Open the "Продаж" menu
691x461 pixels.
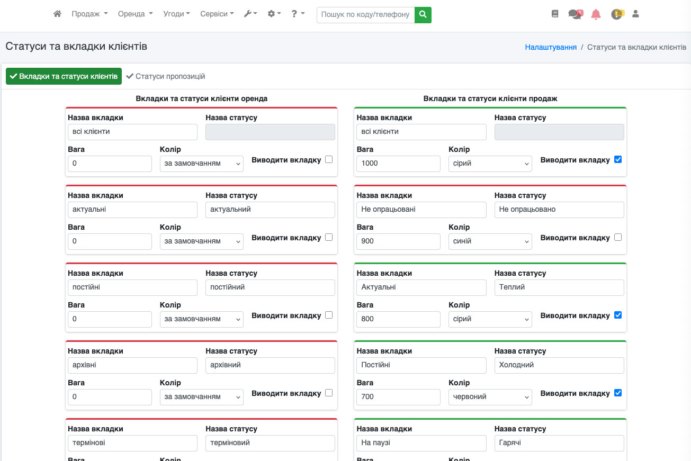[89, 14]
